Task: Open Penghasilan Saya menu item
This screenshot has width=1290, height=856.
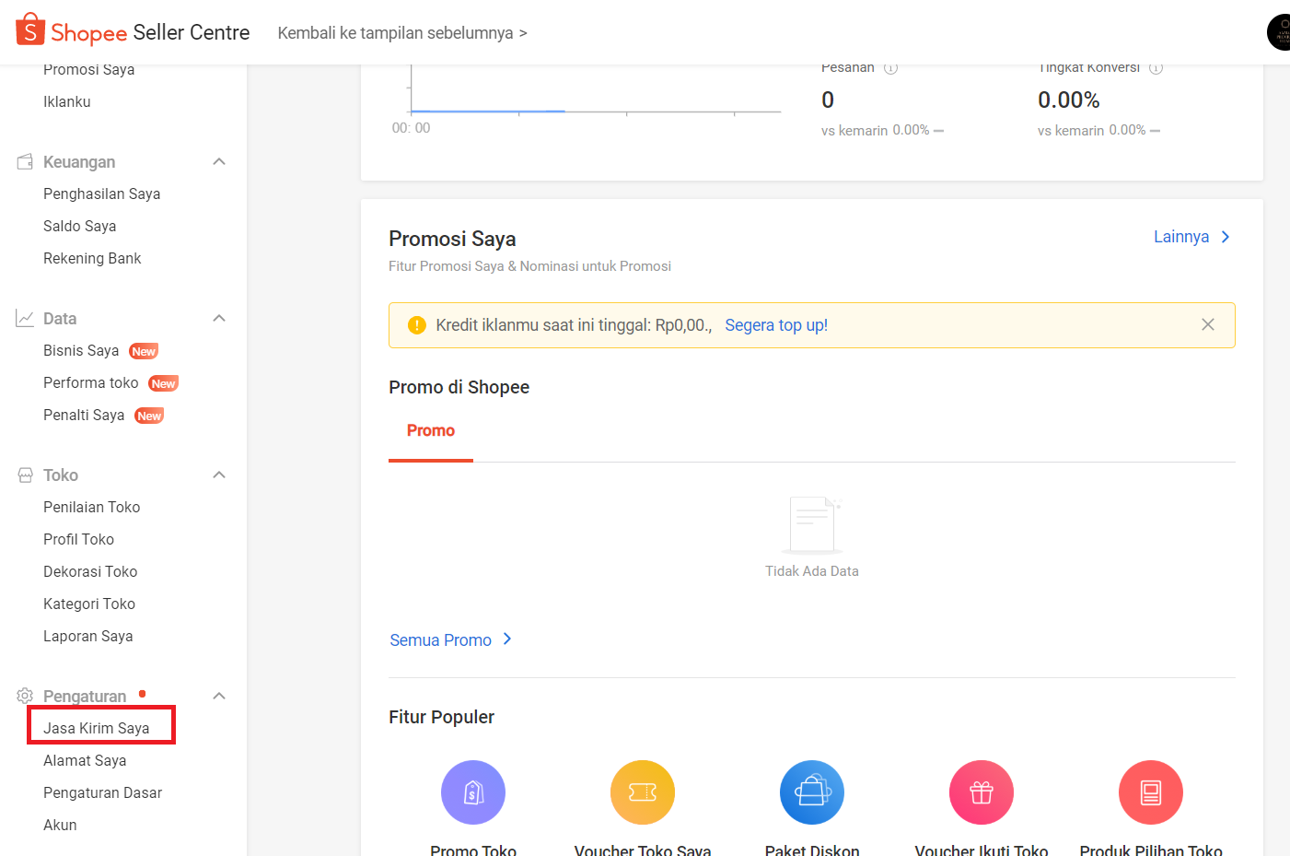Action: point(101,193)
